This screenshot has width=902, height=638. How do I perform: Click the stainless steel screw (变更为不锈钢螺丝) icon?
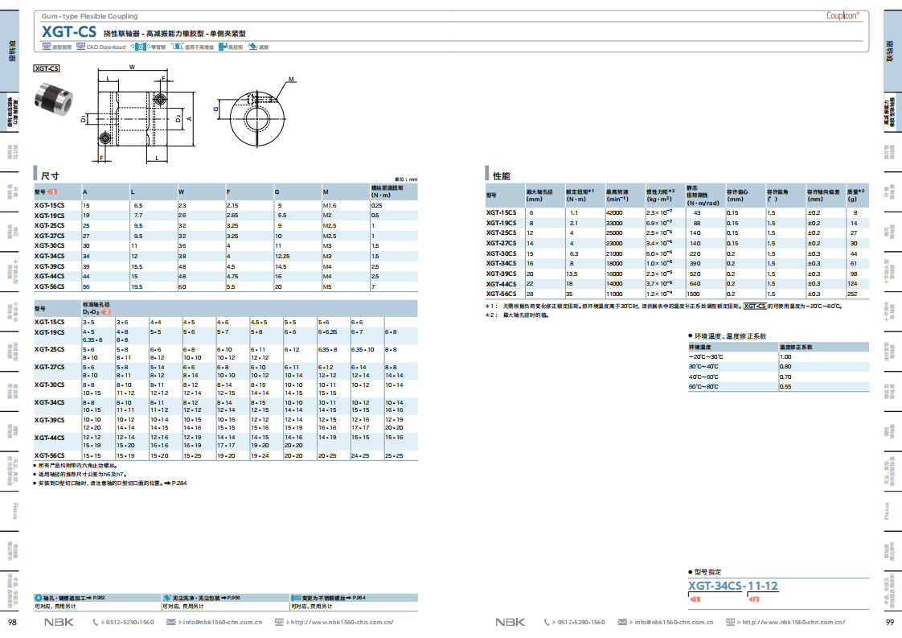(x=297, y=599)
